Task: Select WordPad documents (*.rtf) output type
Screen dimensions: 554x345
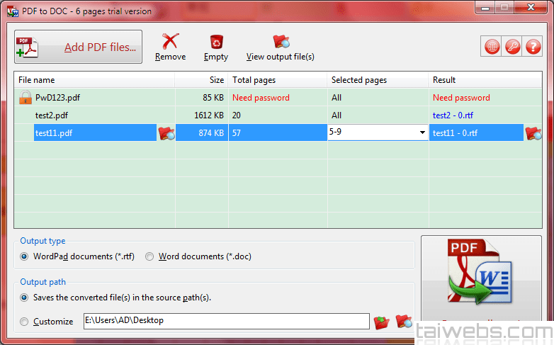Action: tap(25, 256)
